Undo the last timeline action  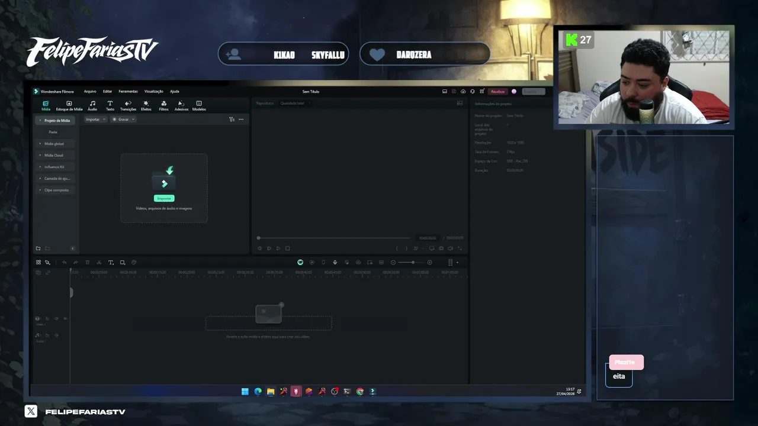(x=64, y=262)
